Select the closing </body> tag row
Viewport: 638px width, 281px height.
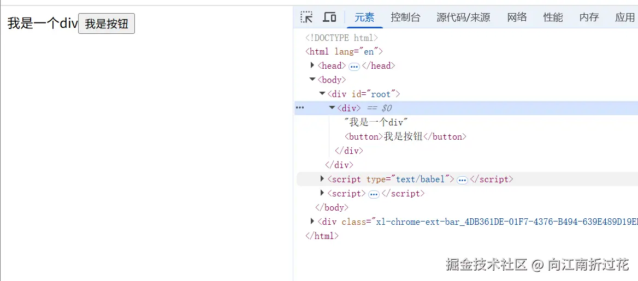pos(332,207)
